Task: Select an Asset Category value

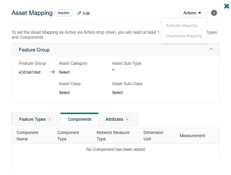Action: [64, 72]
